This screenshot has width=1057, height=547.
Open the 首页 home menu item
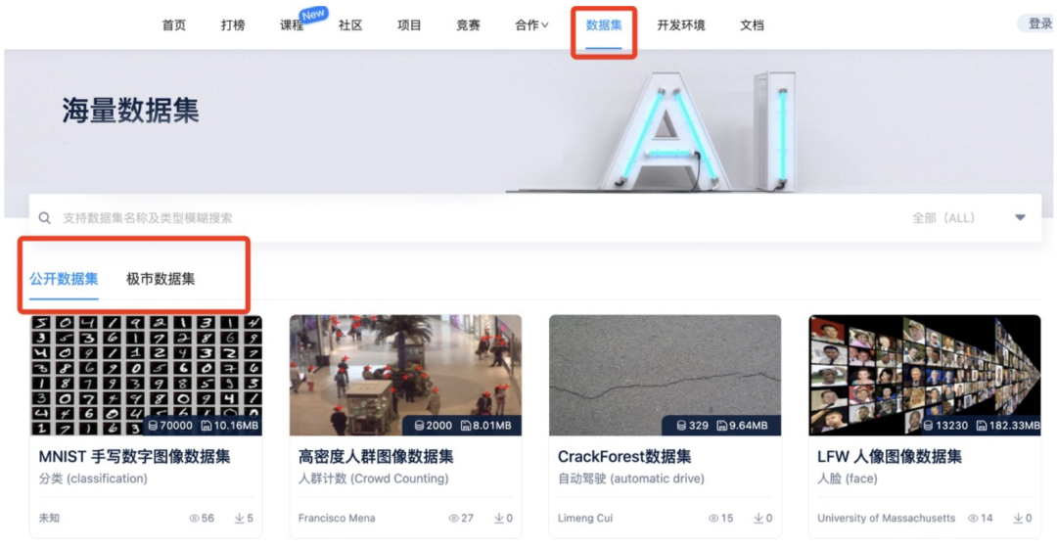174,25
